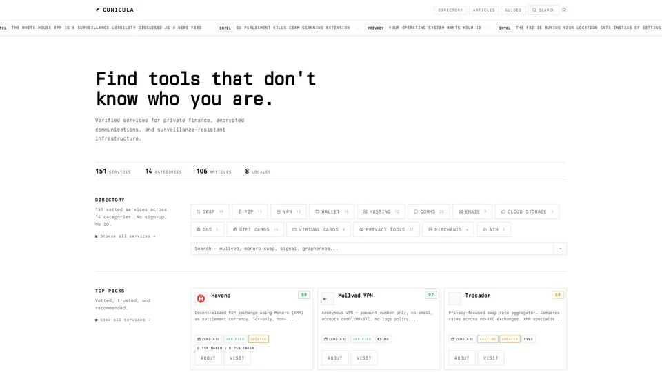Click the Verified tag on Mullvad VPN card

(362, 339)
